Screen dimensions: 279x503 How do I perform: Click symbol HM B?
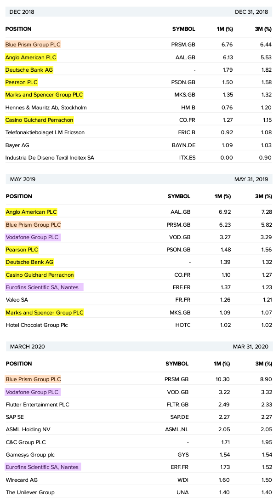(x=188, y=108)
